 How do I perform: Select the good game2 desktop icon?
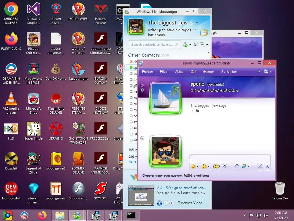pos(56,191)
